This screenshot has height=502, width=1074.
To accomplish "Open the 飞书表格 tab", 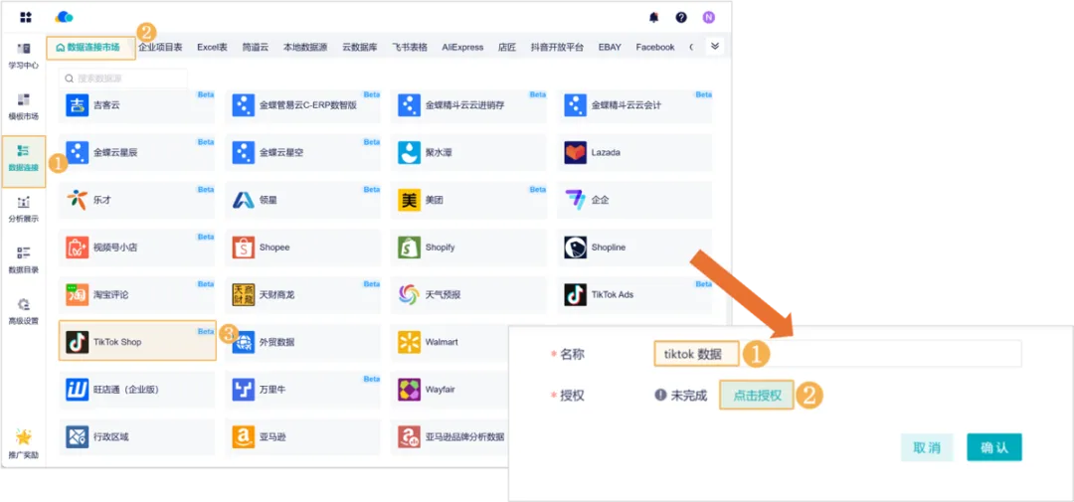I will click(x=410, y=47).
